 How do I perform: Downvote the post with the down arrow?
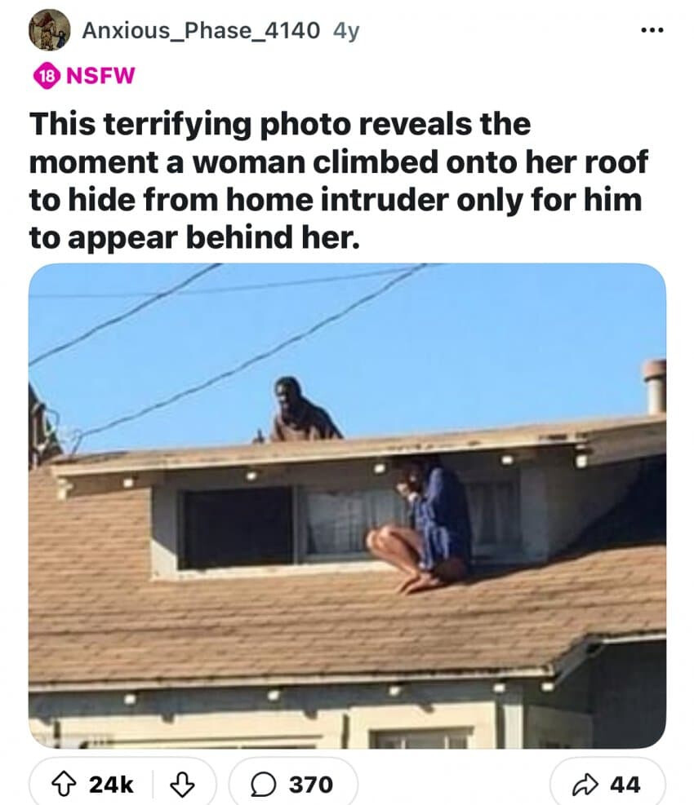[183, 785]
